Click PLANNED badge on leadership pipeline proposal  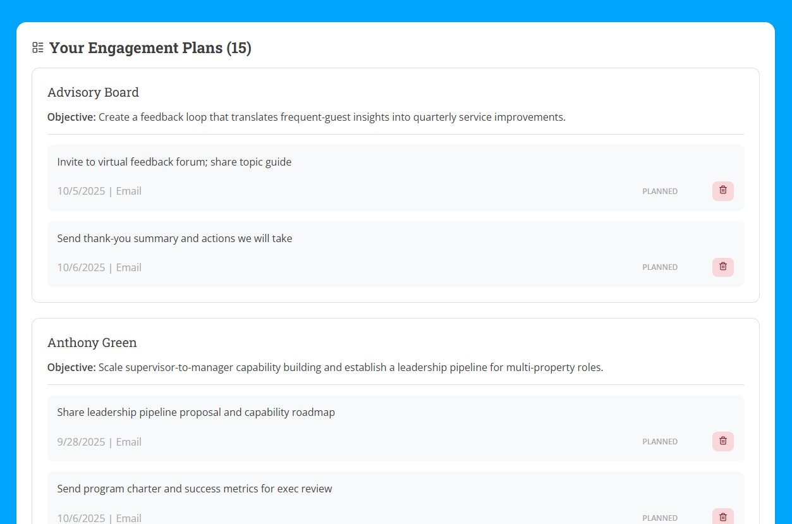click(x=660, y=442)
